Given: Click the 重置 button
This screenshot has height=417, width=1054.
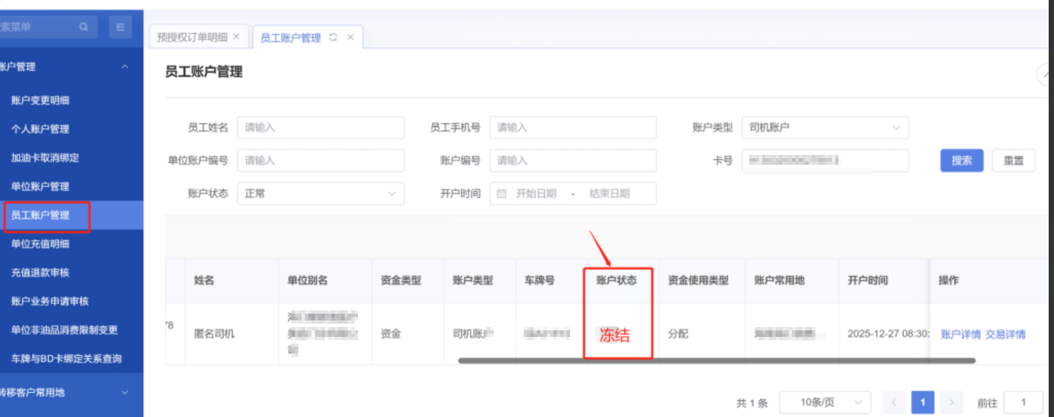Looking at the screenshot, I should [x=1013, y=161].
